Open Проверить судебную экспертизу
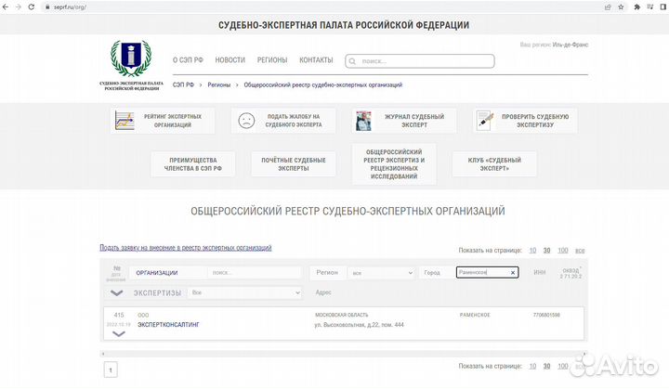 525,121
